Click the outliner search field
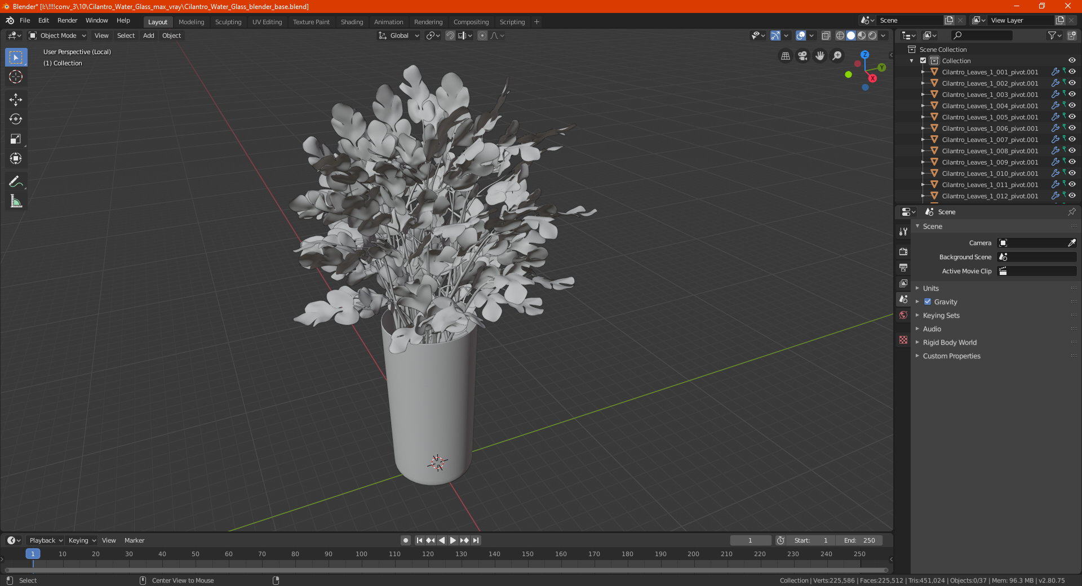The width and height of the screenshot is (1082, 586). coord(981,35)
